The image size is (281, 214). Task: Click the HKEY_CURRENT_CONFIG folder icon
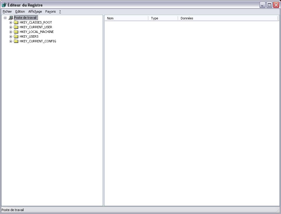[16, 41]
